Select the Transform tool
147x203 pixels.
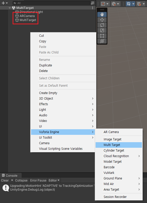coord(102,41)
